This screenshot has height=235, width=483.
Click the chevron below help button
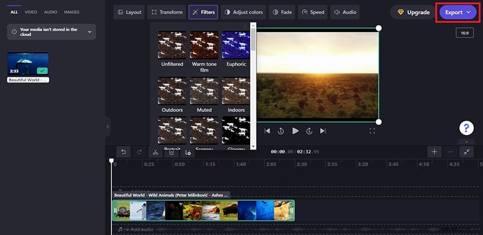point(466,142)
